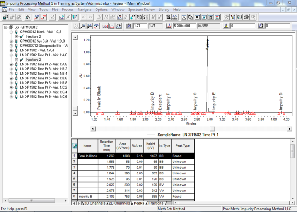Viewport: 297px width, 212px height.
Task: Click the Peak Type column header
Action: [183, 146]
